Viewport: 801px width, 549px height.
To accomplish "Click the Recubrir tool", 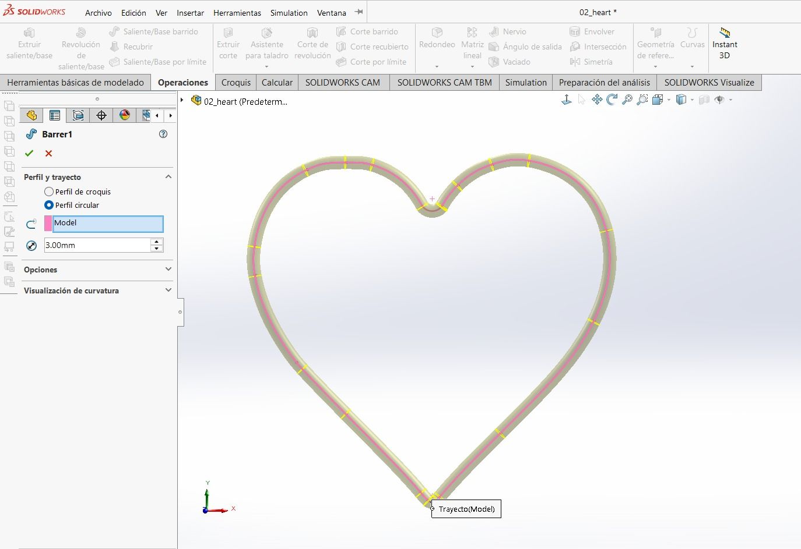I will coord(131,47).
